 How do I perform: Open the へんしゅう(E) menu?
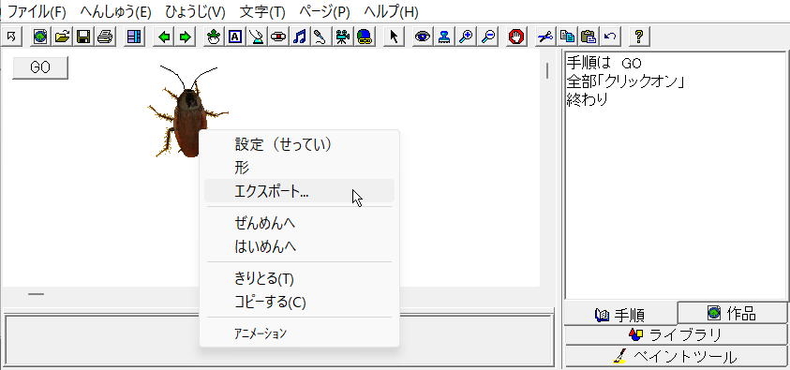[115, 11]
